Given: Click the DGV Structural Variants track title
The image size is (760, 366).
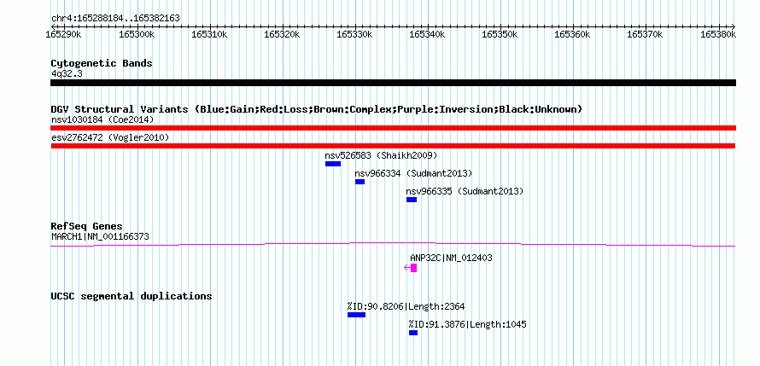Looking at the screenshot, I should (317, 109).
